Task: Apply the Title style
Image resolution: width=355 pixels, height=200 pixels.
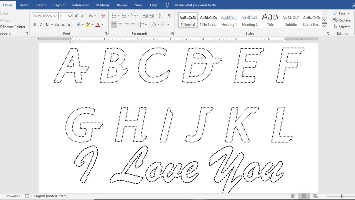Action: coord(270,20)
